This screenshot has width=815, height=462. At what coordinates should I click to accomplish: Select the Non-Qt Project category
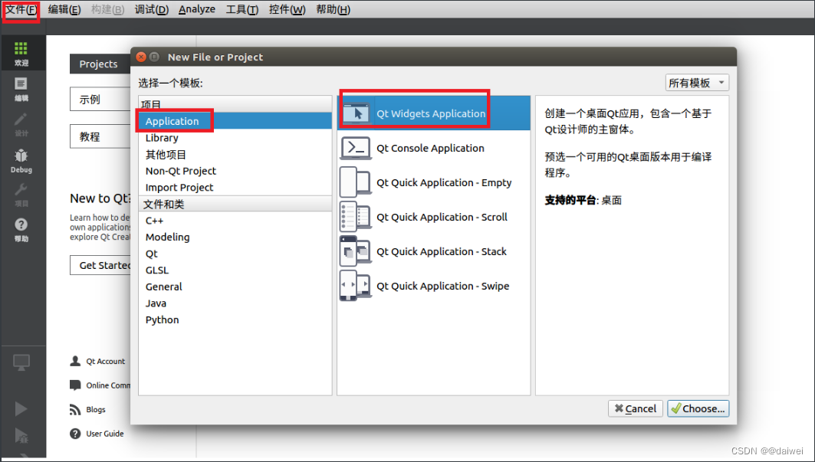coord(235,171)
